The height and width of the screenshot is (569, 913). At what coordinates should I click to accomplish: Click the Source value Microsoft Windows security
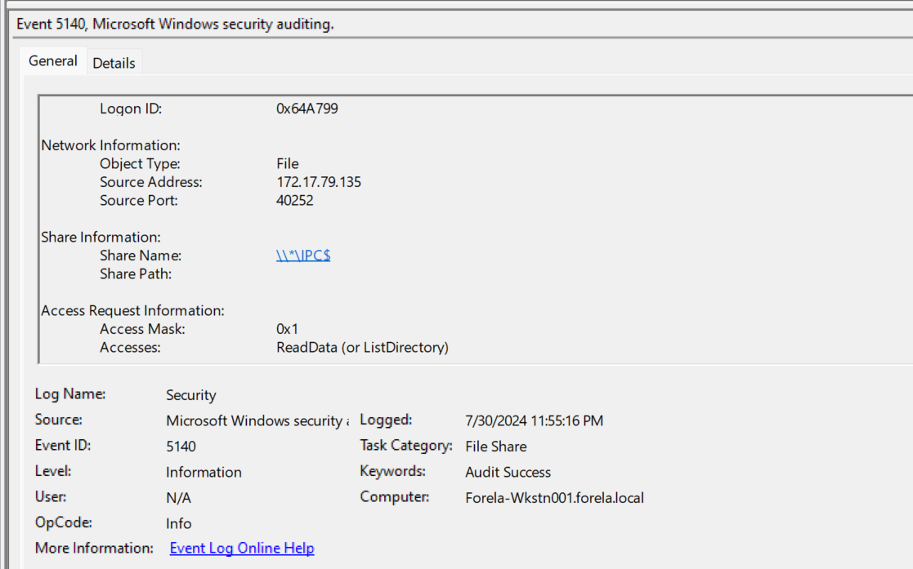257,420
